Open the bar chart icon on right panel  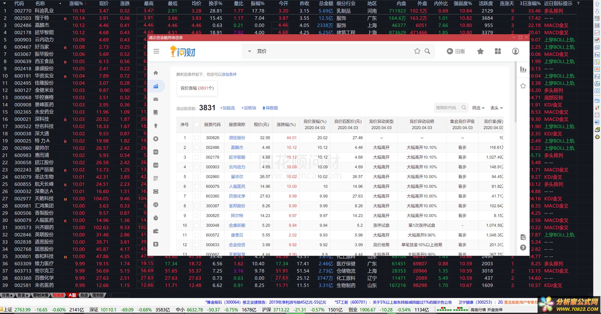(x=523, y=69)
